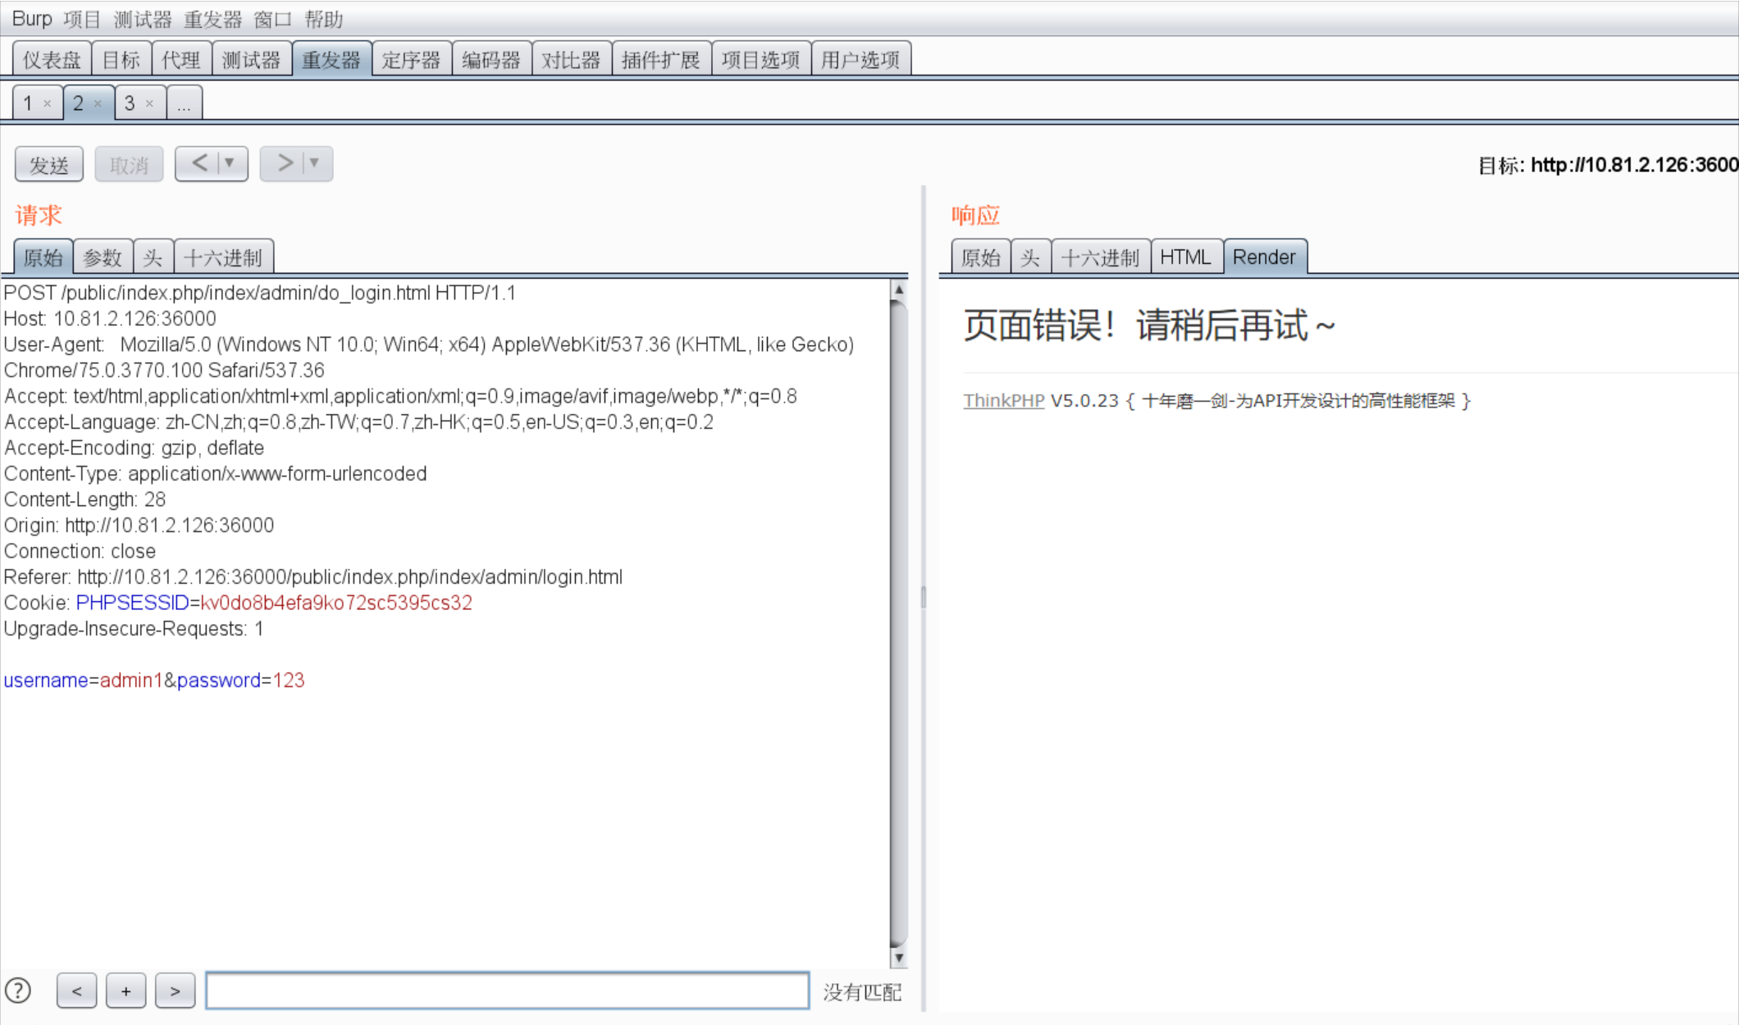The height and width of the screenshot is (1025, 1739).
Task: Switch to the 插件扩展 tab
Action: pos(661,59)
